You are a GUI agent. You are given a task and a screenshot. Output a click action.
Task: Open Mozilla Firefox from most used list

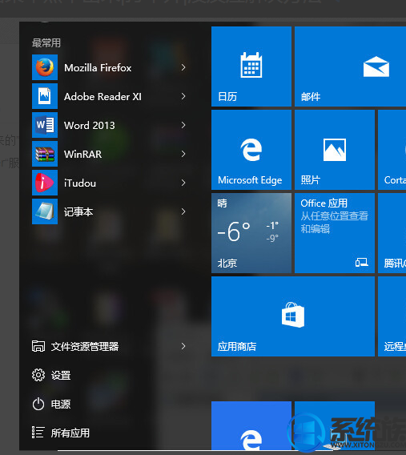[x=109, y=67]
